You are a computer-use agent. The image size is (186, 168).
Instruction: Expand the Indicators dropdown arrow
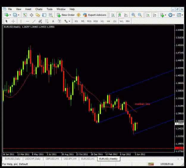click(165, 15)
